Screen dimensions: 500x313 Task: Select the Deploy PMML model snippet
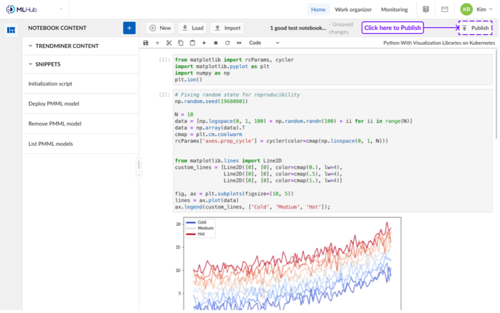coord(54,104)
